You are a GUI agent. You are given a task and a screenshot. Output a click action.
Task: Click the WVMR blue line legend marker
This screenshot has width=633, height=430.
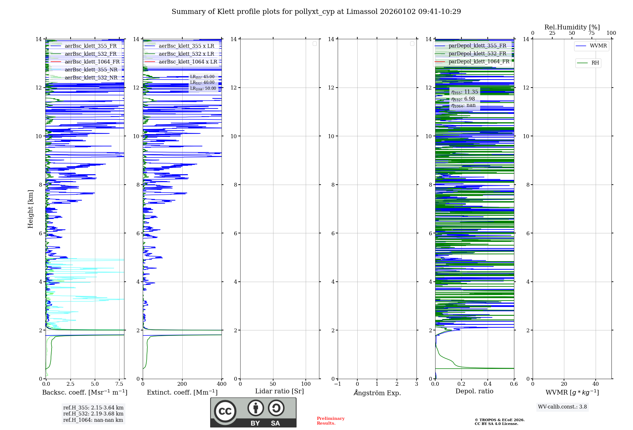point(581,46)
